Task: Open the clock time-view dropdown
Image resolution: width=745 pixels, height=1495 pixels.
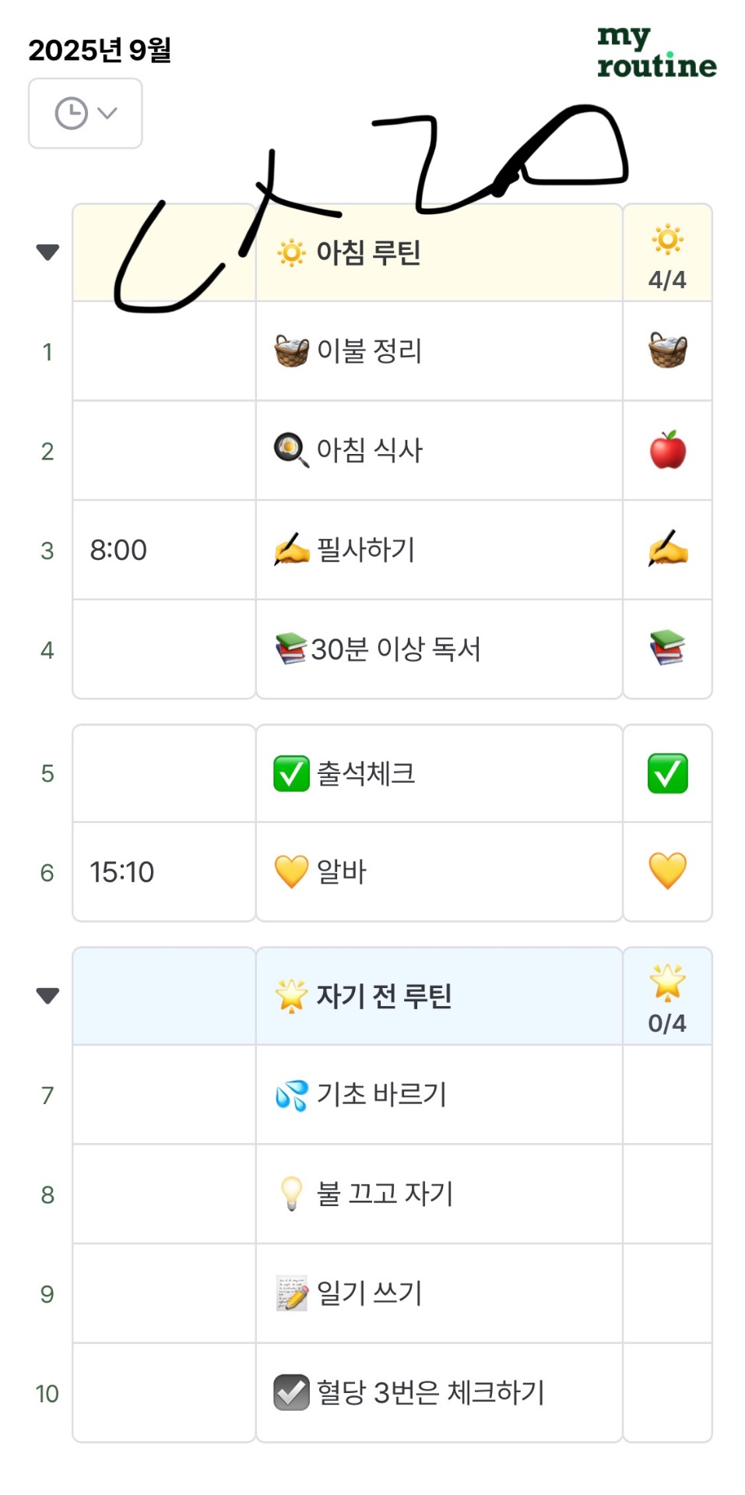Action: coord(86,114)
